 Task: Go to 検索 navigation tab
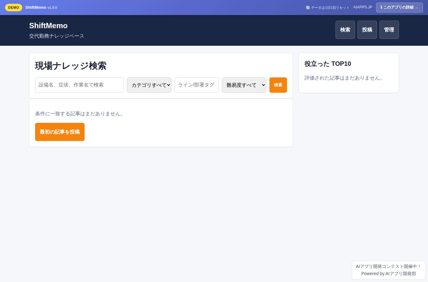(x=345, y=30)
